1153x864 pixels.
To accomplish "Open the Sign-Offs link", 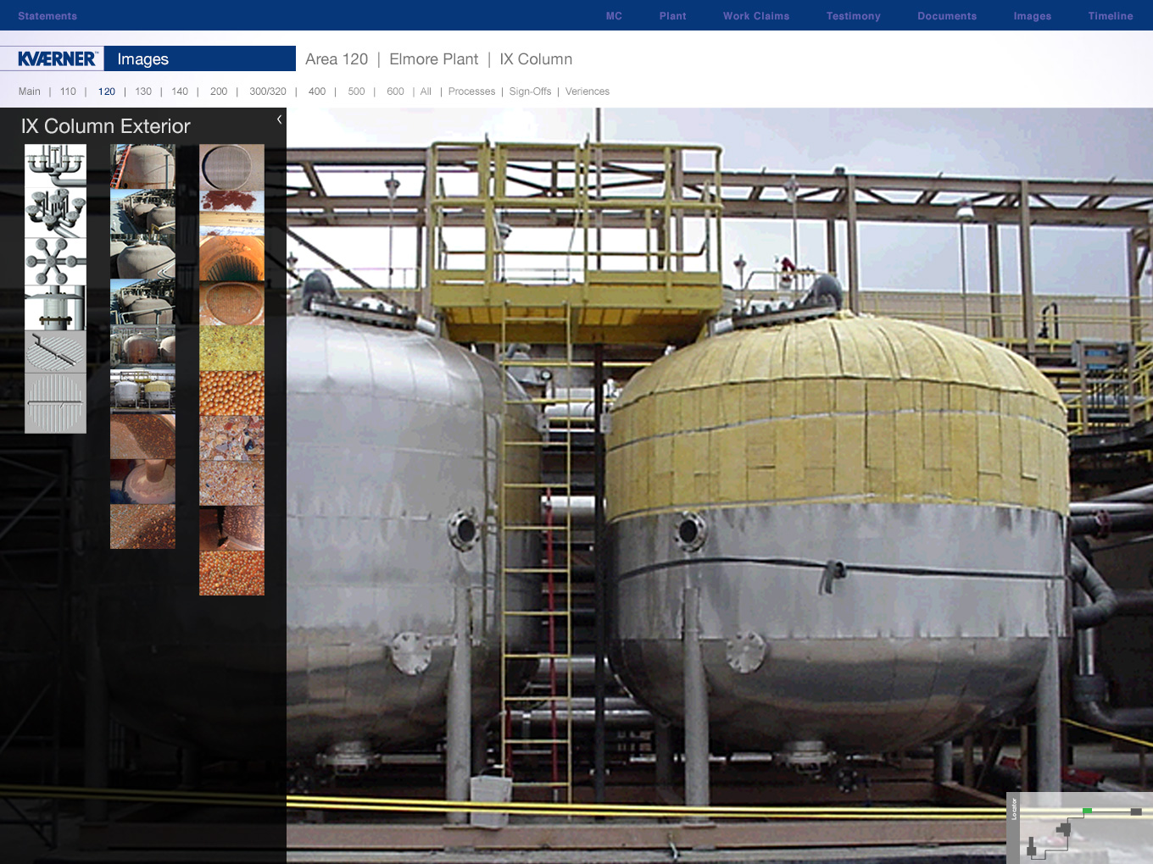I will point(530,91).
